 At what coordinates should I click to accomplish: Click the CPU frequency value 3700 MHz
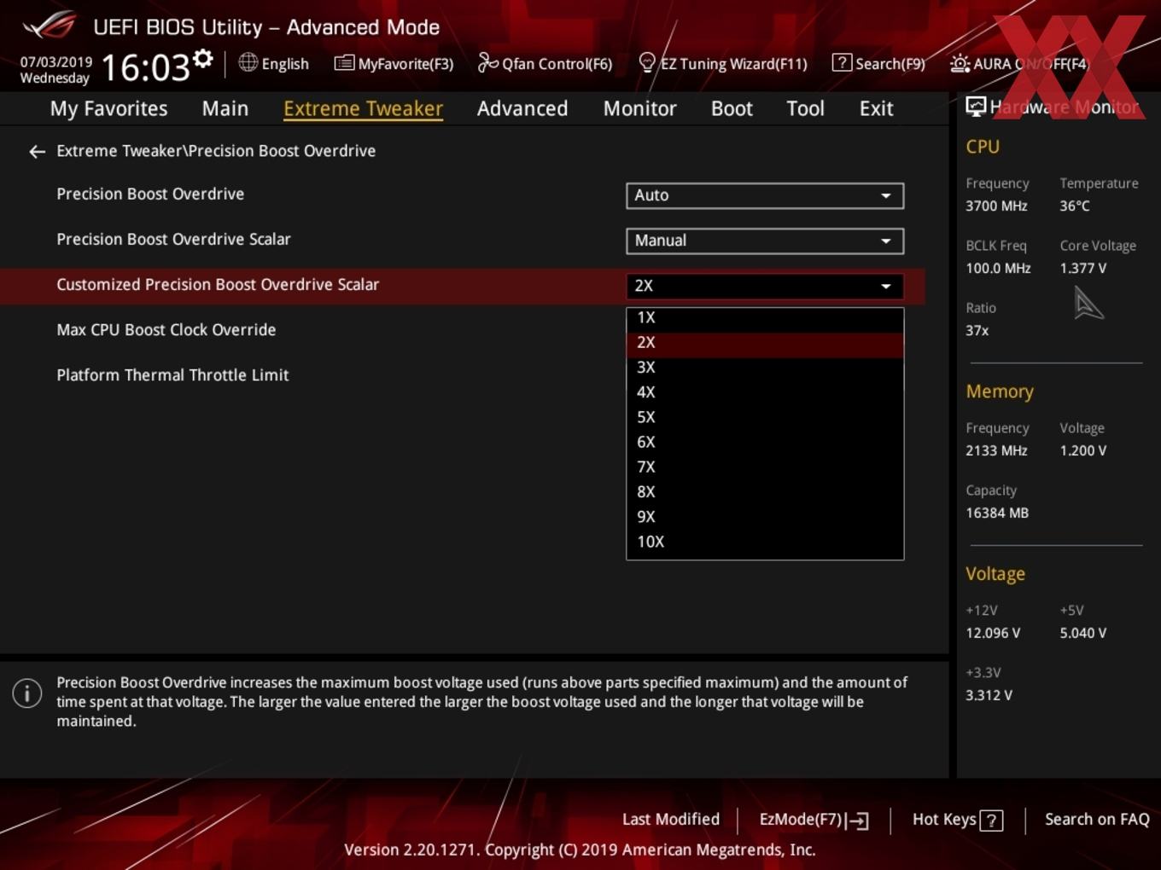(996, 206)
